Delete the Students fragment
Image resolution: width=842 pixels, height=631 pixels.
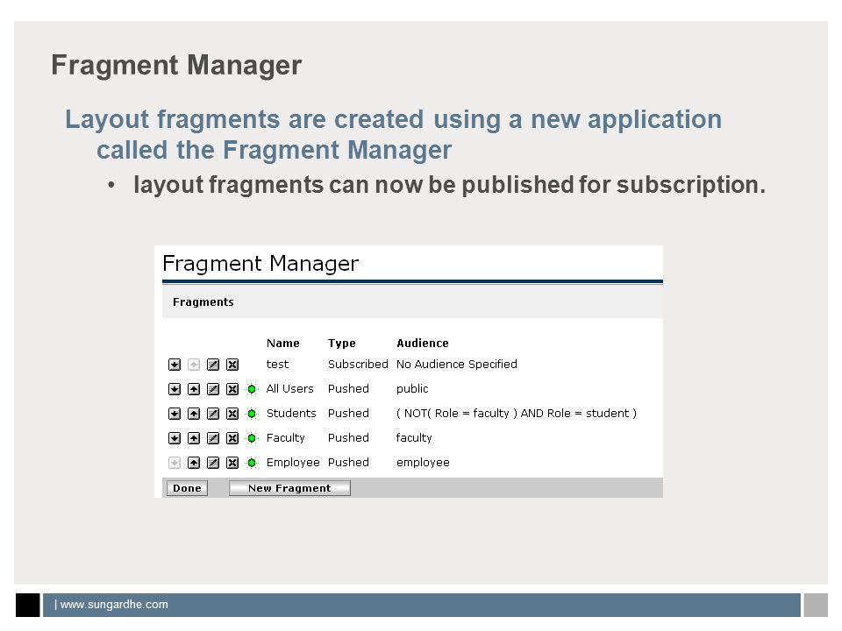pyautogui.click(x=232, y=414)
